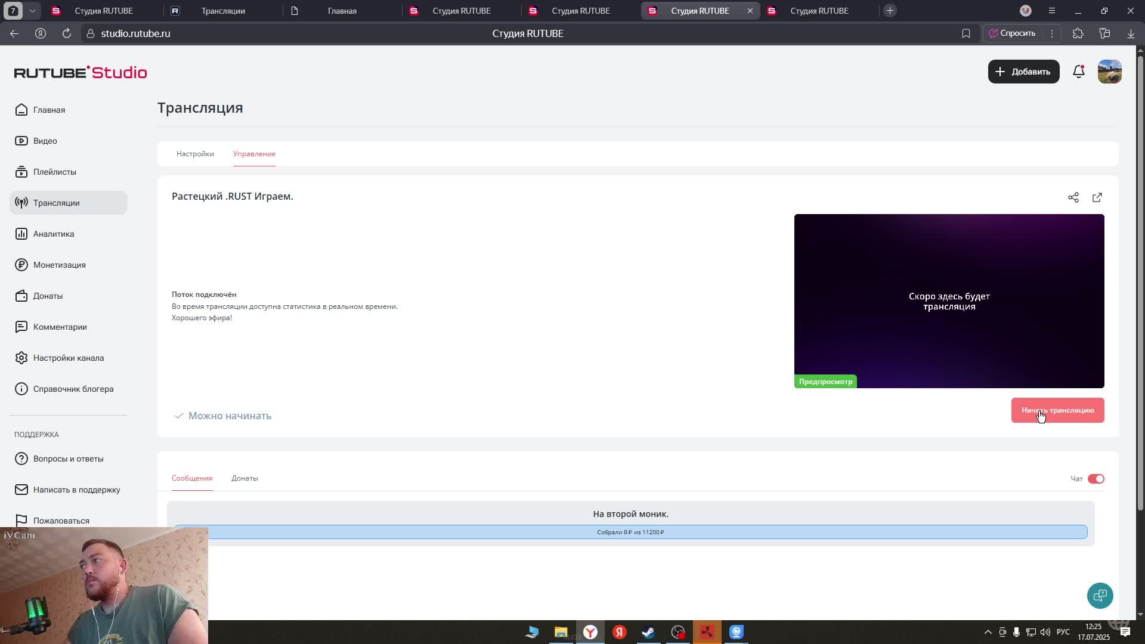The width and height of the screenshot is (1145, 644).
Task: Open Steam from the taskbar
Action: (x=648, y=632)
